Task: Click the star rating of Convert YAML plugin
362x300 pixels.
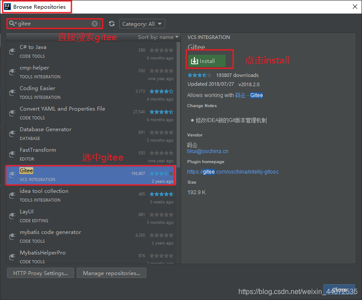Action: point(161,112)
